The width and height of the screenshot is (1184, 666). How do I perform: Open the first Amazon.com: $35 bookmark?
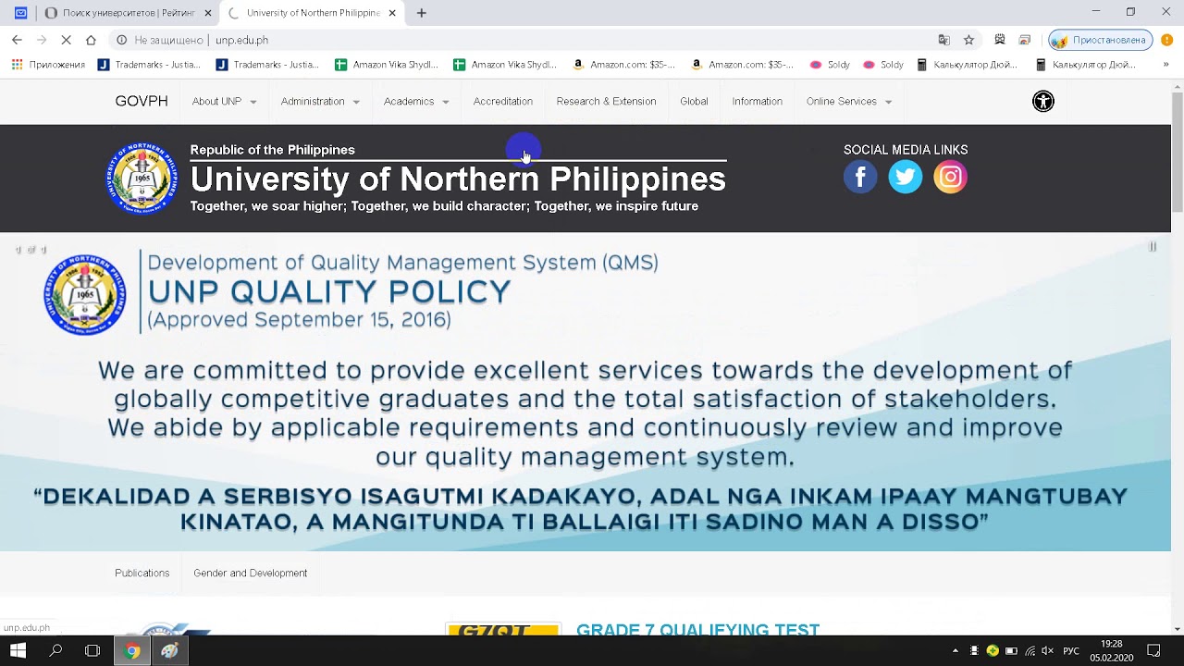coord(623,65)
